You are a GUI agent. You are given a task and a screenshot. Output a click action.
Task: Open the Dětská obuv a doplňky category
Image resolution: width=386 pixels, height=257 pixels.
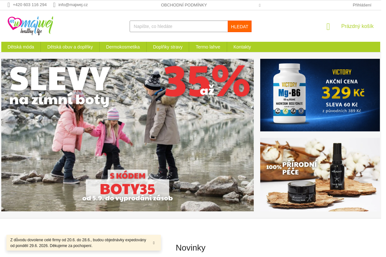[70, 47]
